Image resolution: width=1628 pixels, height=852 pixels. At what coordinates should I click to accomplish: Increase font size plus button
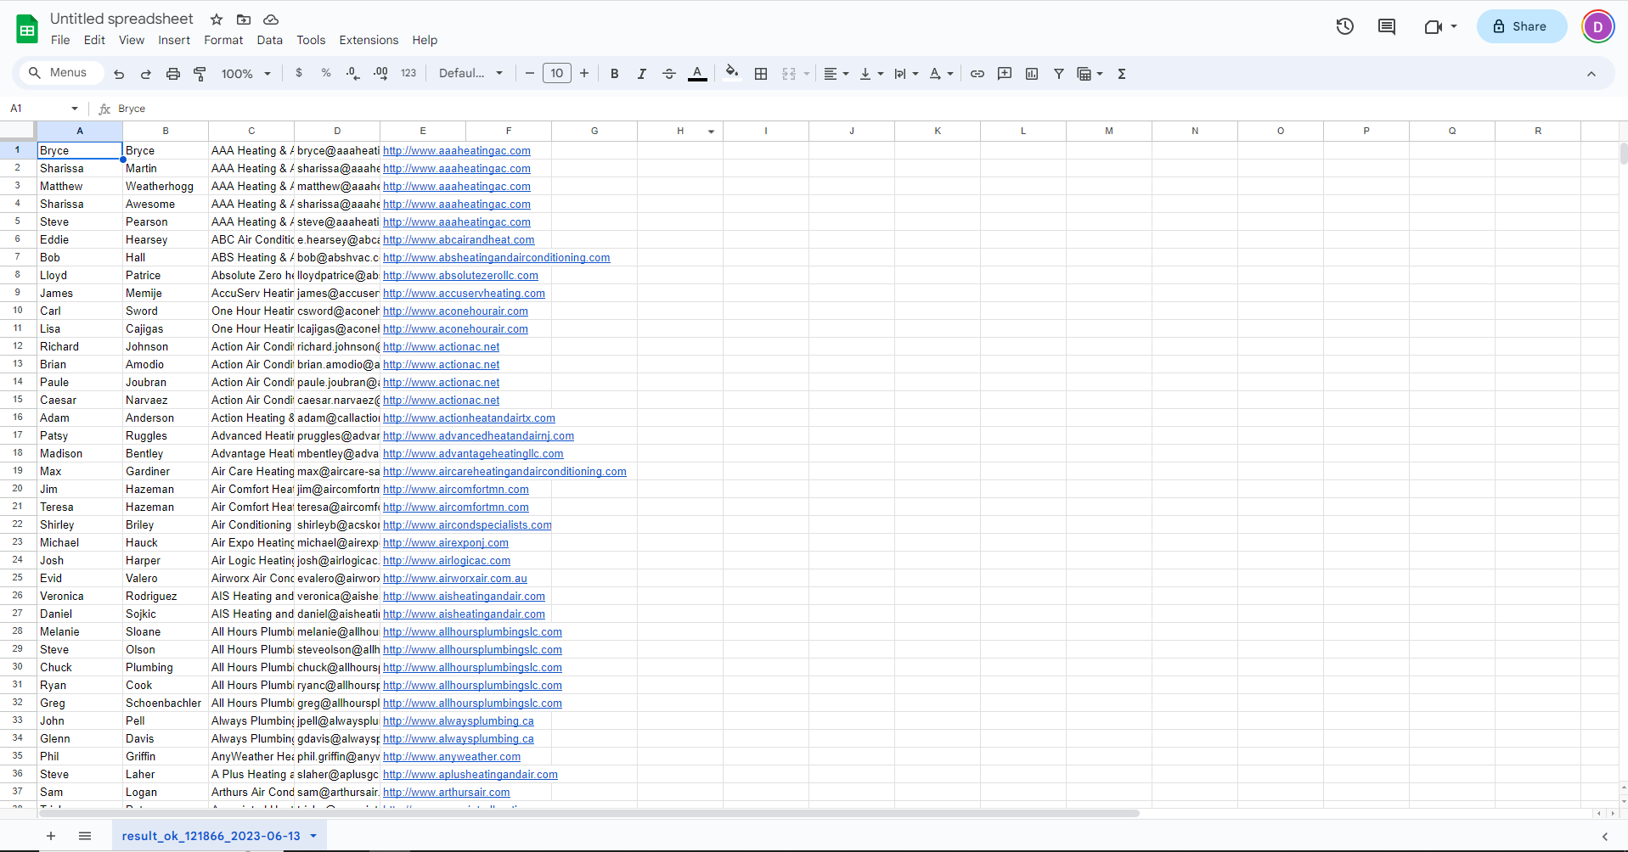[x=584, y=74]
